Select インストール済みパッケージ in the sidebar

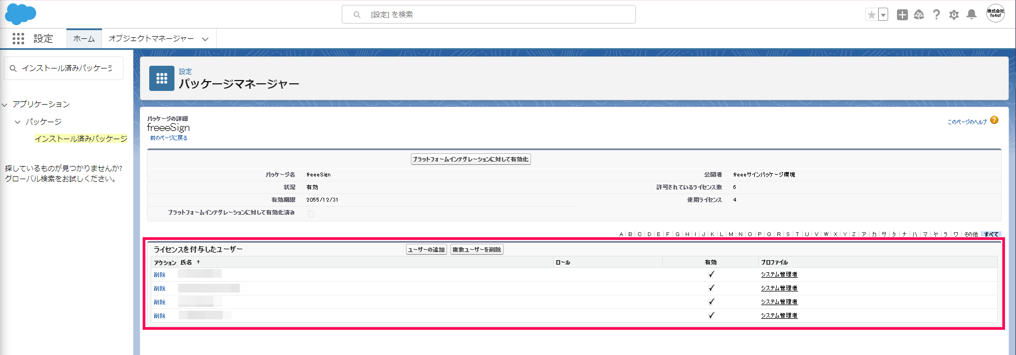click(x=81, y=139)
